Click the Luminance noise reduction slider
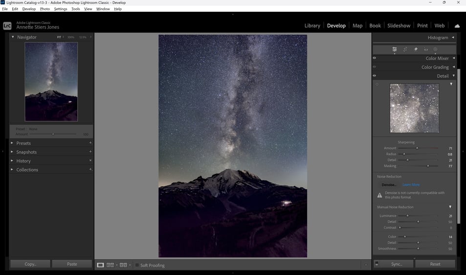The width and height of the screenshot is (466, 275). click(x=418, y=216)
